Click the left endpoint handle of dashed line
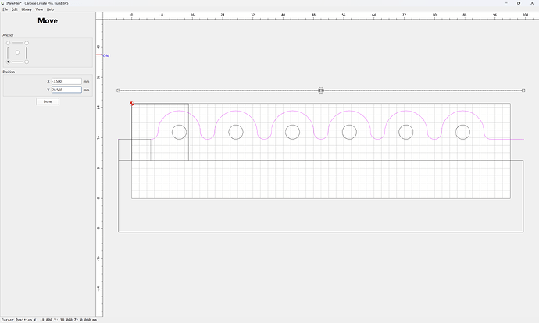Screen dimensions: 539x323 pos(118,91)
